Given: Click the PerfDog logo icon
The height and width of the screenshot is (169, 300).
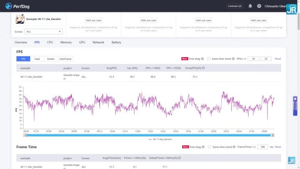Looking at the screenshot, I should click(8, 6).
